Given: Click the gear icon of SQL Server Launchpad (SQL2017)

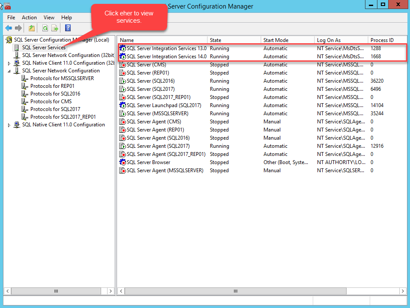Looking at the screenshot, I should coord(123,105).
